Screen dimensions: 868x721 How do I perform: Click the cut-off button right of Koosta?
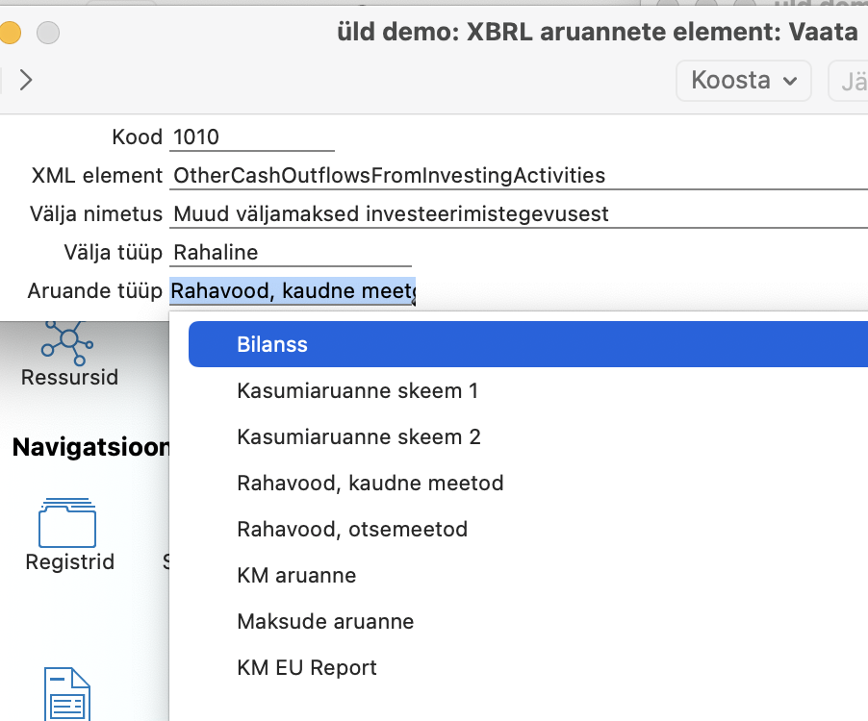click(x=850, y=81)
